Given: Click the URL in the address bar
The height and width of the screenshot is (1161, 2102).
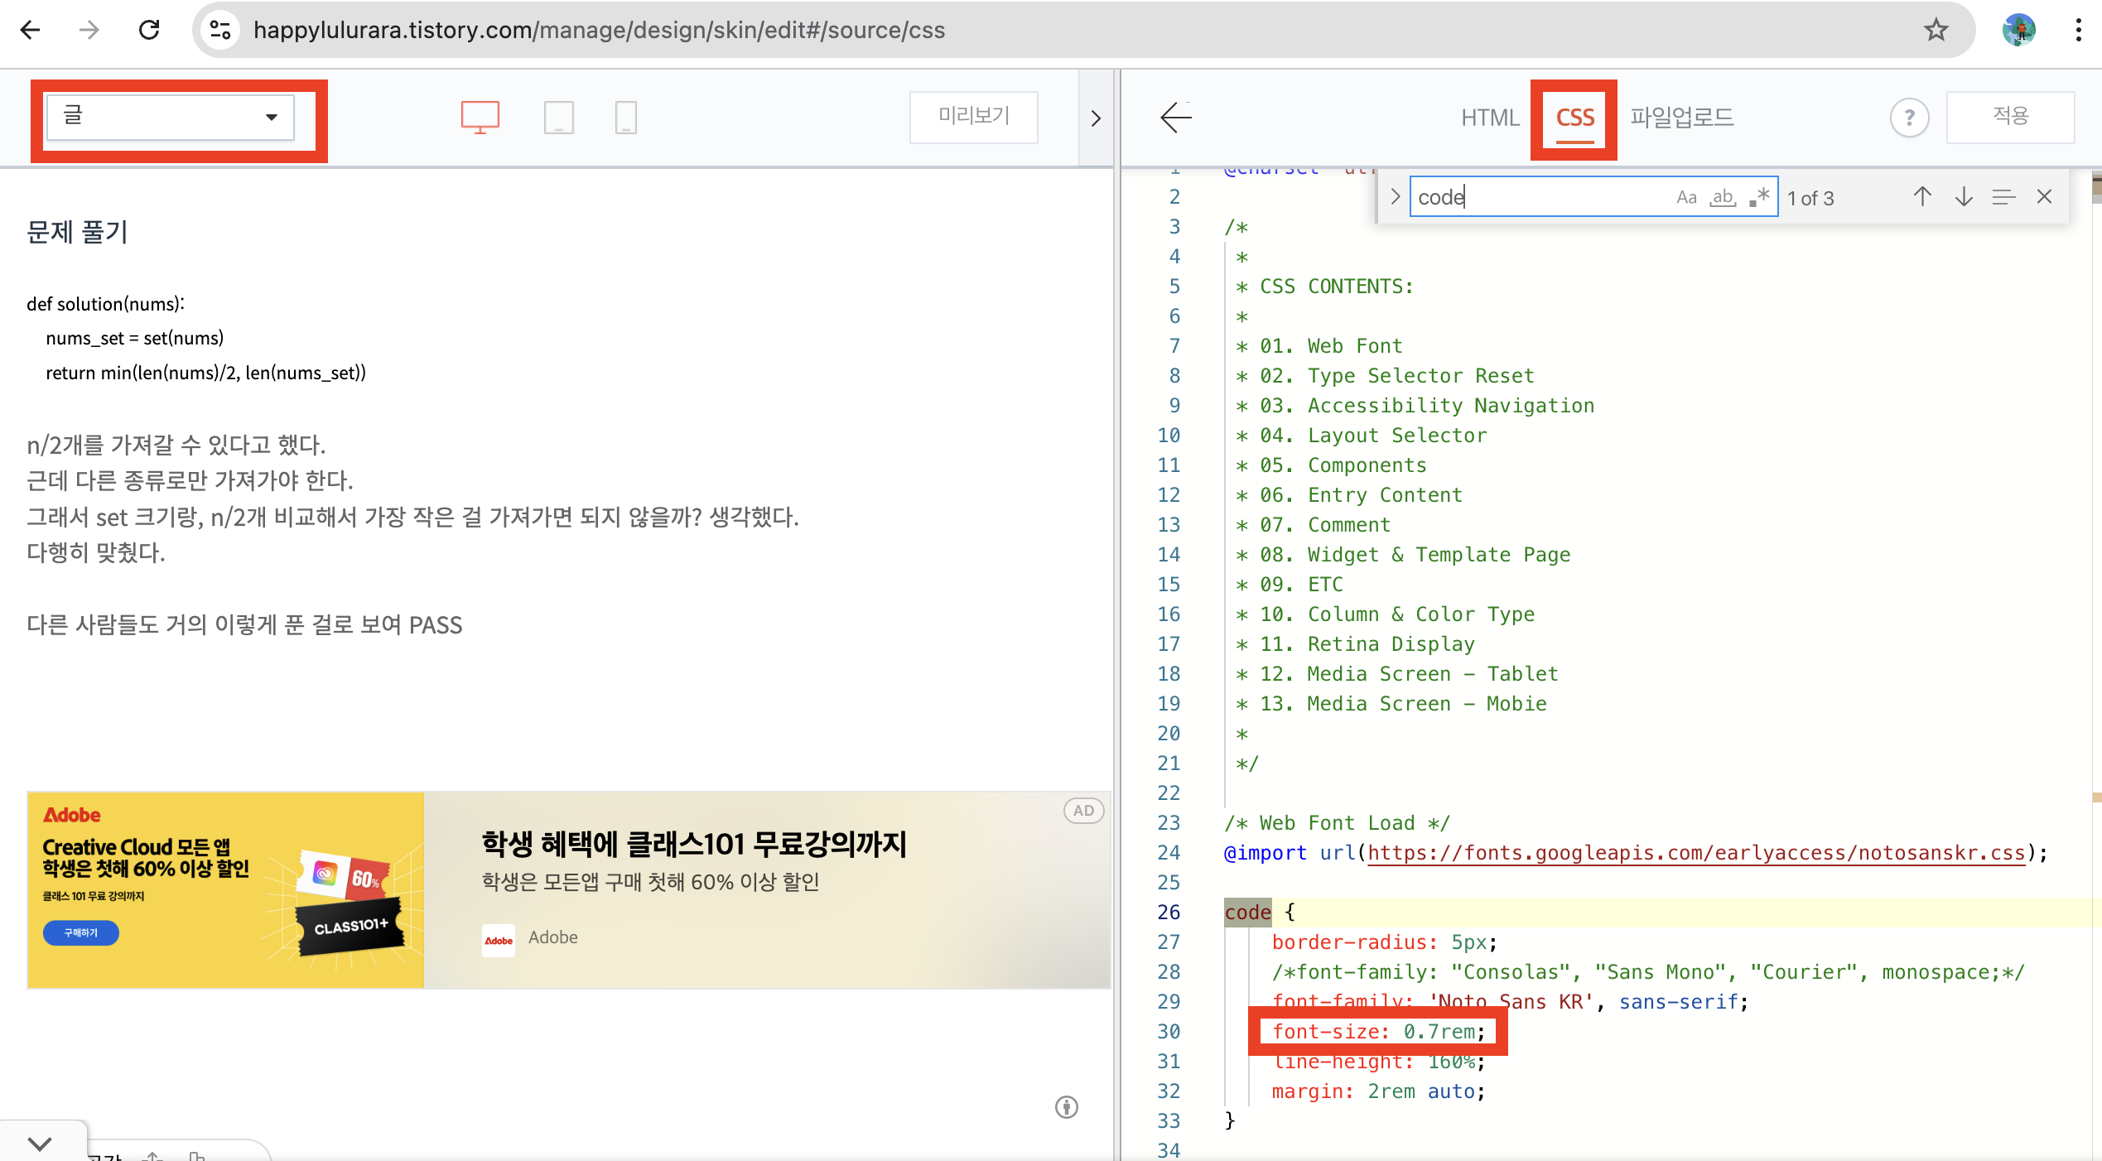Looking at the screenshot, I should [599, 31].
